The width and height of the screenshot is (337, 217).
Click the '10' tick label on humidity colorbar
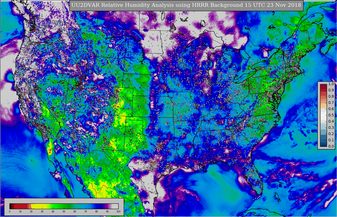(20, 212)
